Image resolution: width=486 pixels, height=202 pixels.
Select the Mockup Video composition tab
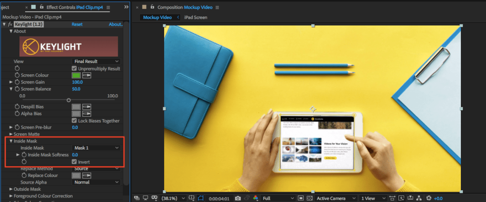[x=158, y=18]
